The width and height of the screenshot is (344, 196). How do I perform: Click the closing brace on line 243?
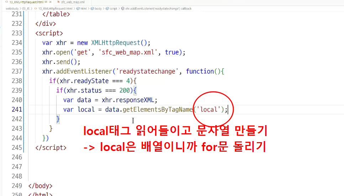[x=51, y=129]
